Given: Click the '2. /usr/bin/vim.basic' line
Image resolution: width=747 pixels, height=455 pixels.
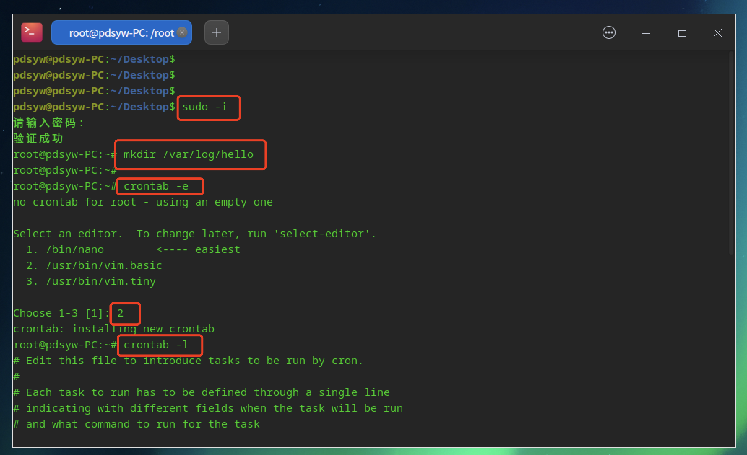Looking at the screenshot, I should coord(94,266).
